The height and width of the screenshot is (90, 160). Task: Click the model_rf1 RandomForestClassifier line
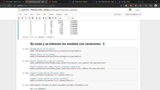coord(56,56)
